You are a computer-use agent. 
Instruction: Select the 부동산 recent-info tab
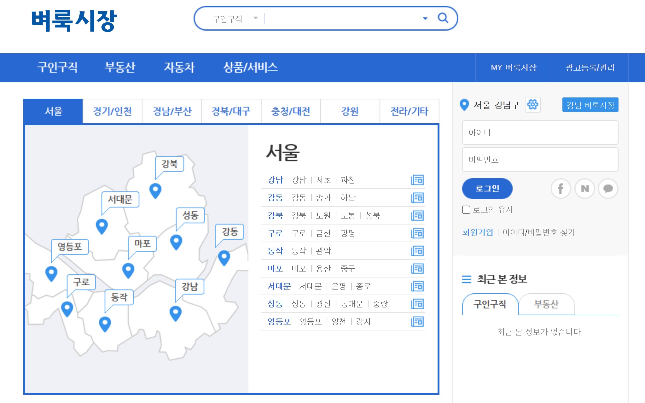point(546,304)
